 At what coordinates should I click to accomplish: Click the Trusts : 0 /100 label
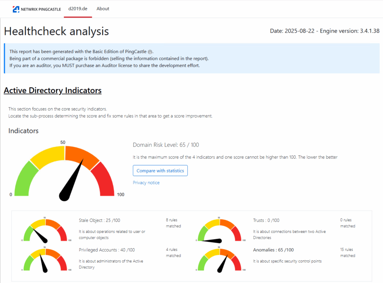tap(266, 220)
